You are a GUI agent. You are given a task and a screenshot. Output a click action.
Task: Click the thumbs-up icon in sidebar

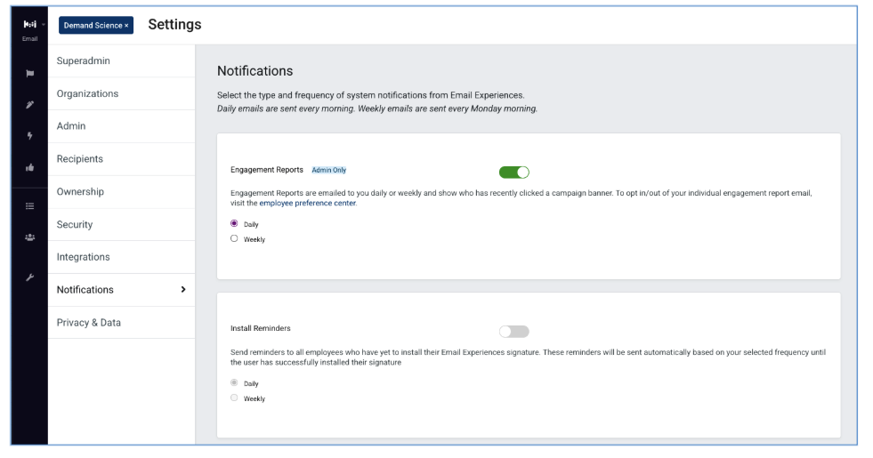(x=29, y=167)
